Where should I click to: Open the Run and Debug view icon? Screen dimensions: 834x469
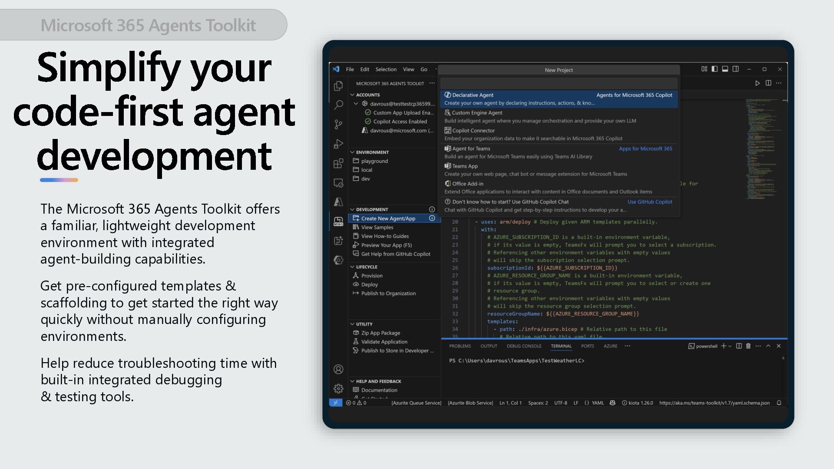(x=338, y=144)
